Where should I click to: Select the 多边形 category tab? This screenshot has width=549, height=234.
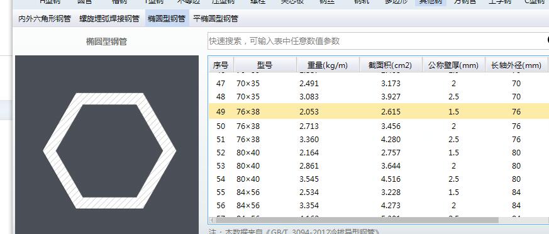[x=396, y=2]
